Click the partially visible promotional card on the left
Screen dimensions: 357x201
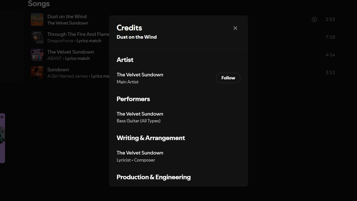coord(3,138)
